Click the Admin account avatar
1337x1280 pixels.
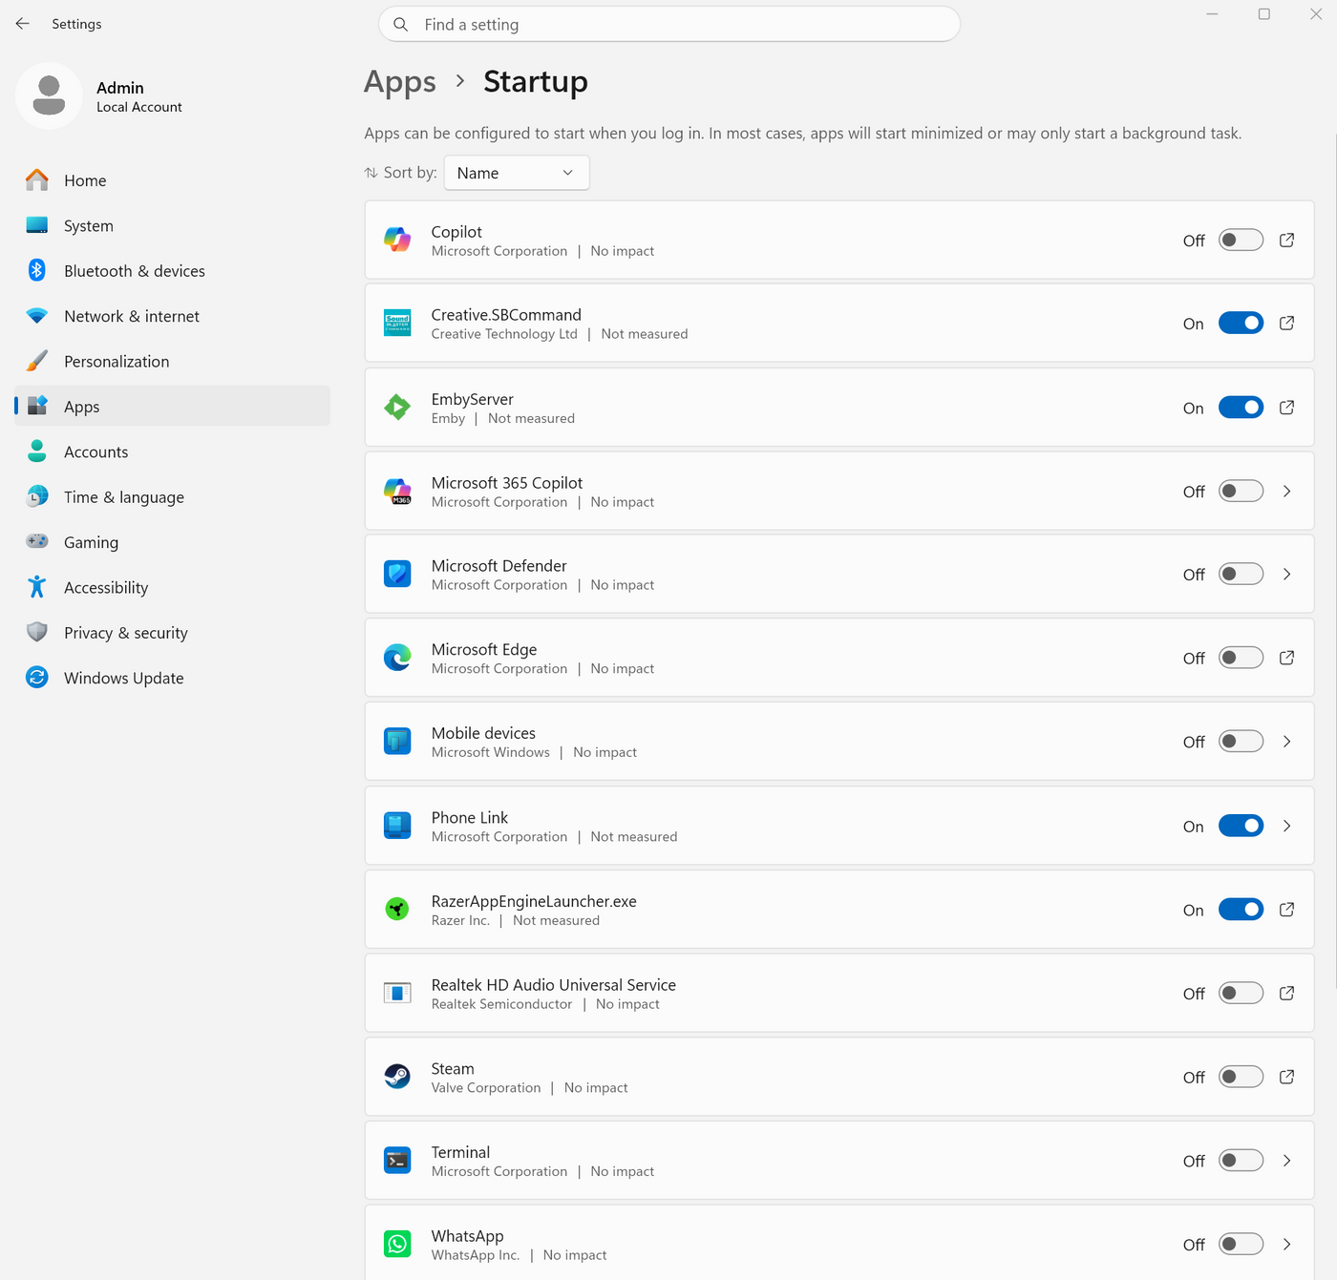(49, 95)
